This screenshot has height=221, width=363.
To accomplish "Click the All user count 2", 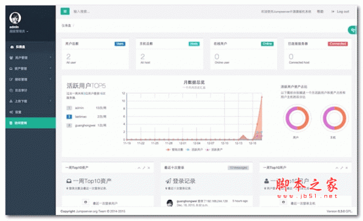I will coord(68,57).
